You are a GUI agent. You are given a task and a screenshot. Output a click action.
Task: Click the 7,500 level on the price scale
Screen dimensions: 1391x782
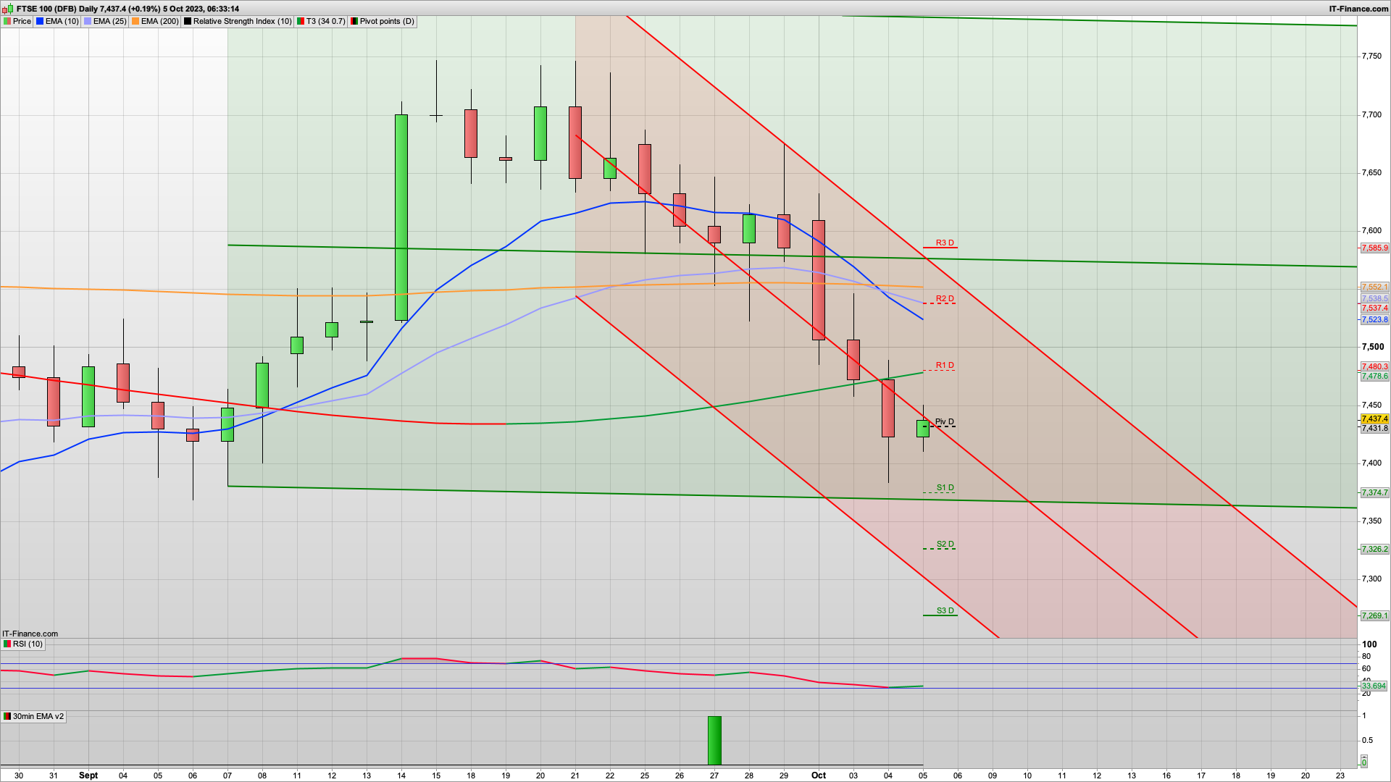click(x=1371, y=347)
